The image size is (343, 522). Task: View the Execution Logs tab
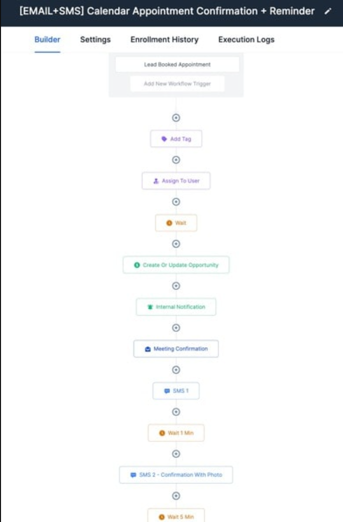246,40
